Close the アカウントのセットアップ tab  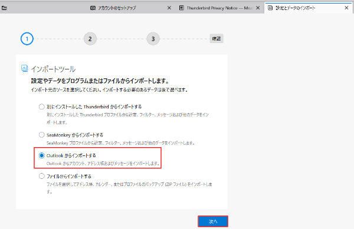pyautogui.click(x=169, y=8)
